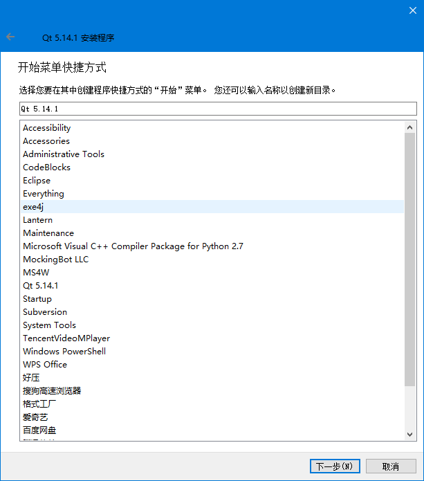This screenshot has height=481, width=424.
Task: Select the Subversion entry
Action: click(x=212, y=312)
